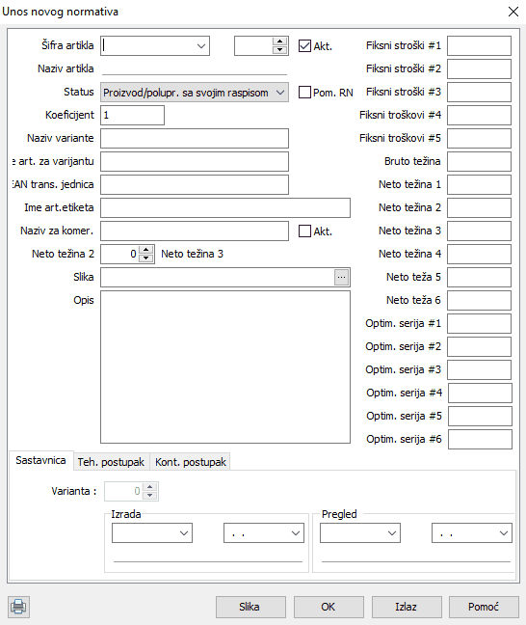Click the right-side Neto težina 2 field
Image resolution: width=526 pixels, height=625 pixels.
(x=479, y=207)
